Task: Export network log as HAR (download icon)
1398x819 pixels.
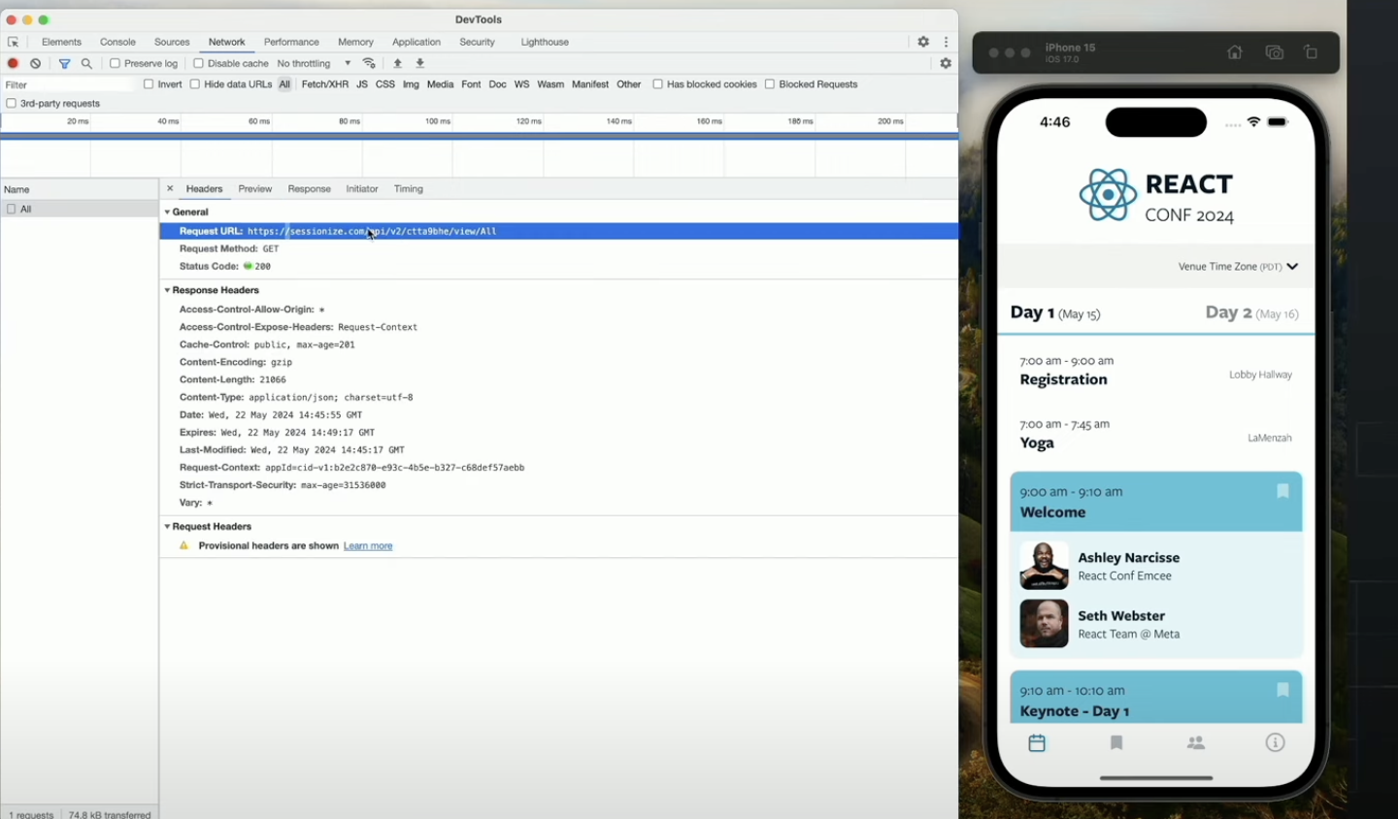Action: [x=419, y=62]
